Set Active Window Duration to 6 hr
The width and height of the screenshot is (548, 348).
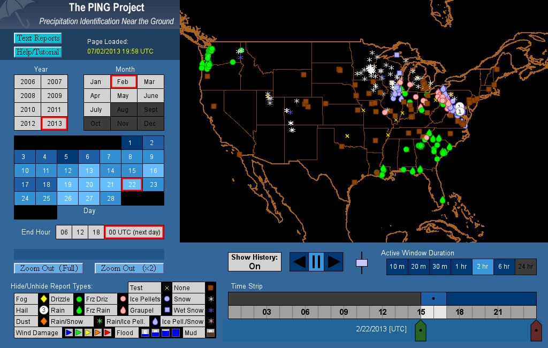[504, 267]
